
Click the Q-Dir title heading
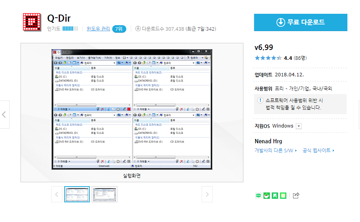click(59, 18)
